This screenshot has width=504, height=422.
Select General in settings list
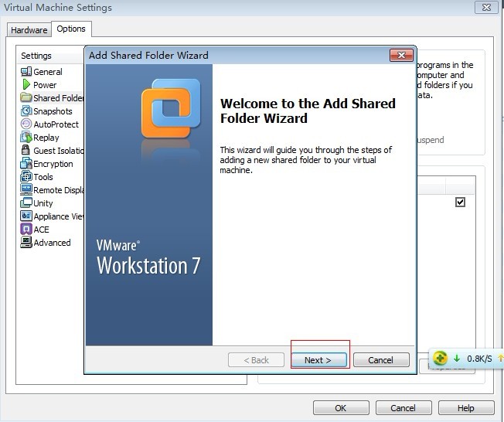click(48, 72)
